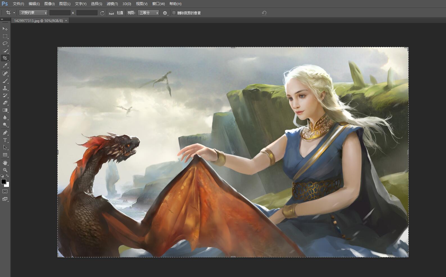The width and height of the screenshot is (446, 277).
Task: Click the black foreground color swatch
Action: coord(3,182)
